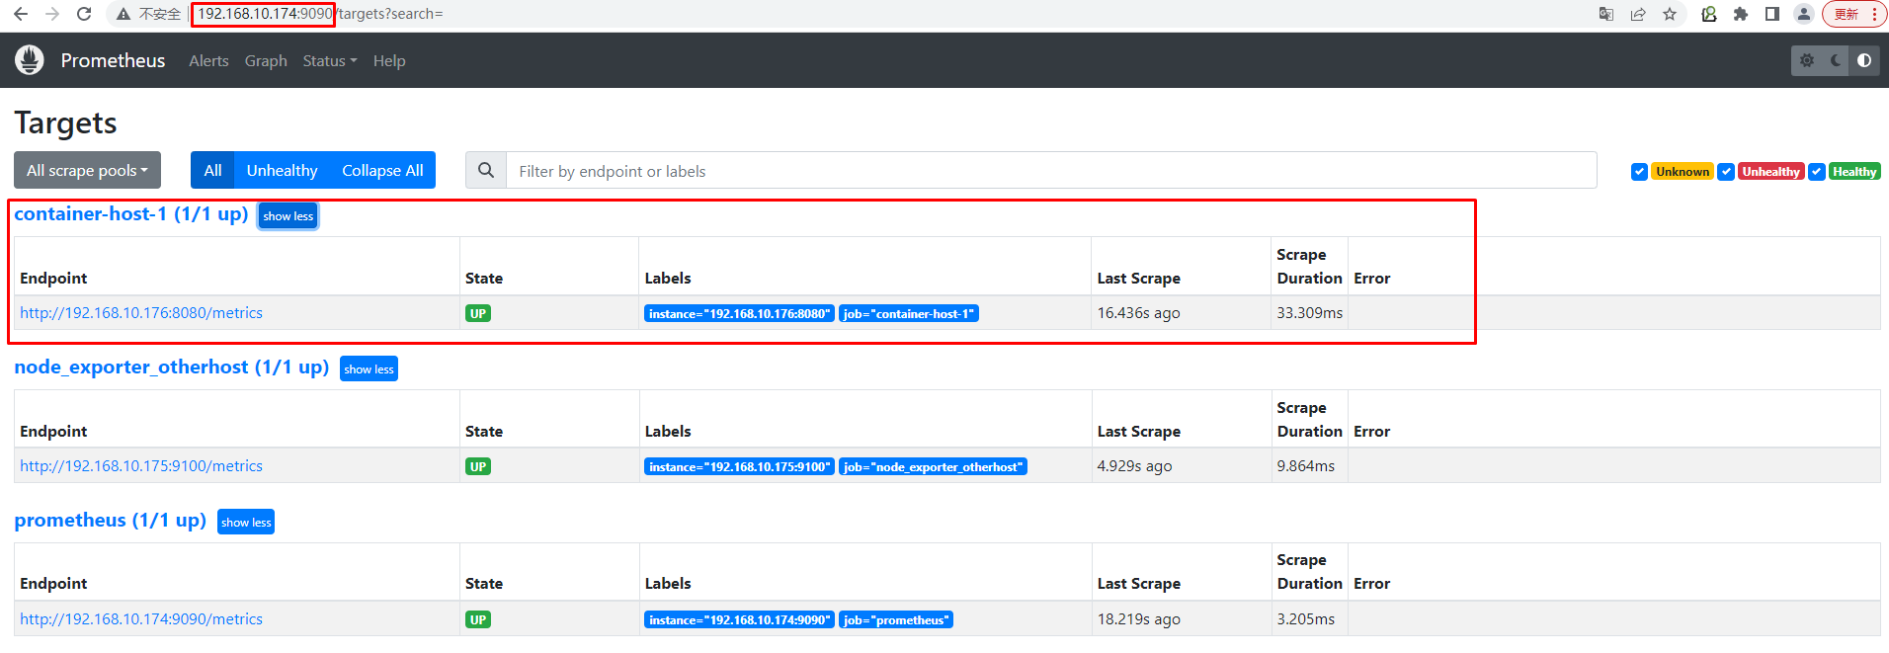Screen dimensions: 1889x653
Task: Click the three-dot browser menu icon
Action: [1874, 14]
